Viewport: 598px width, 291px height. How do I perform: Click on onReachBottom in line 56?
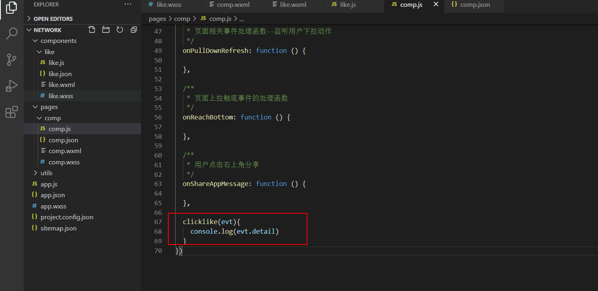click(x=208, y=117)
